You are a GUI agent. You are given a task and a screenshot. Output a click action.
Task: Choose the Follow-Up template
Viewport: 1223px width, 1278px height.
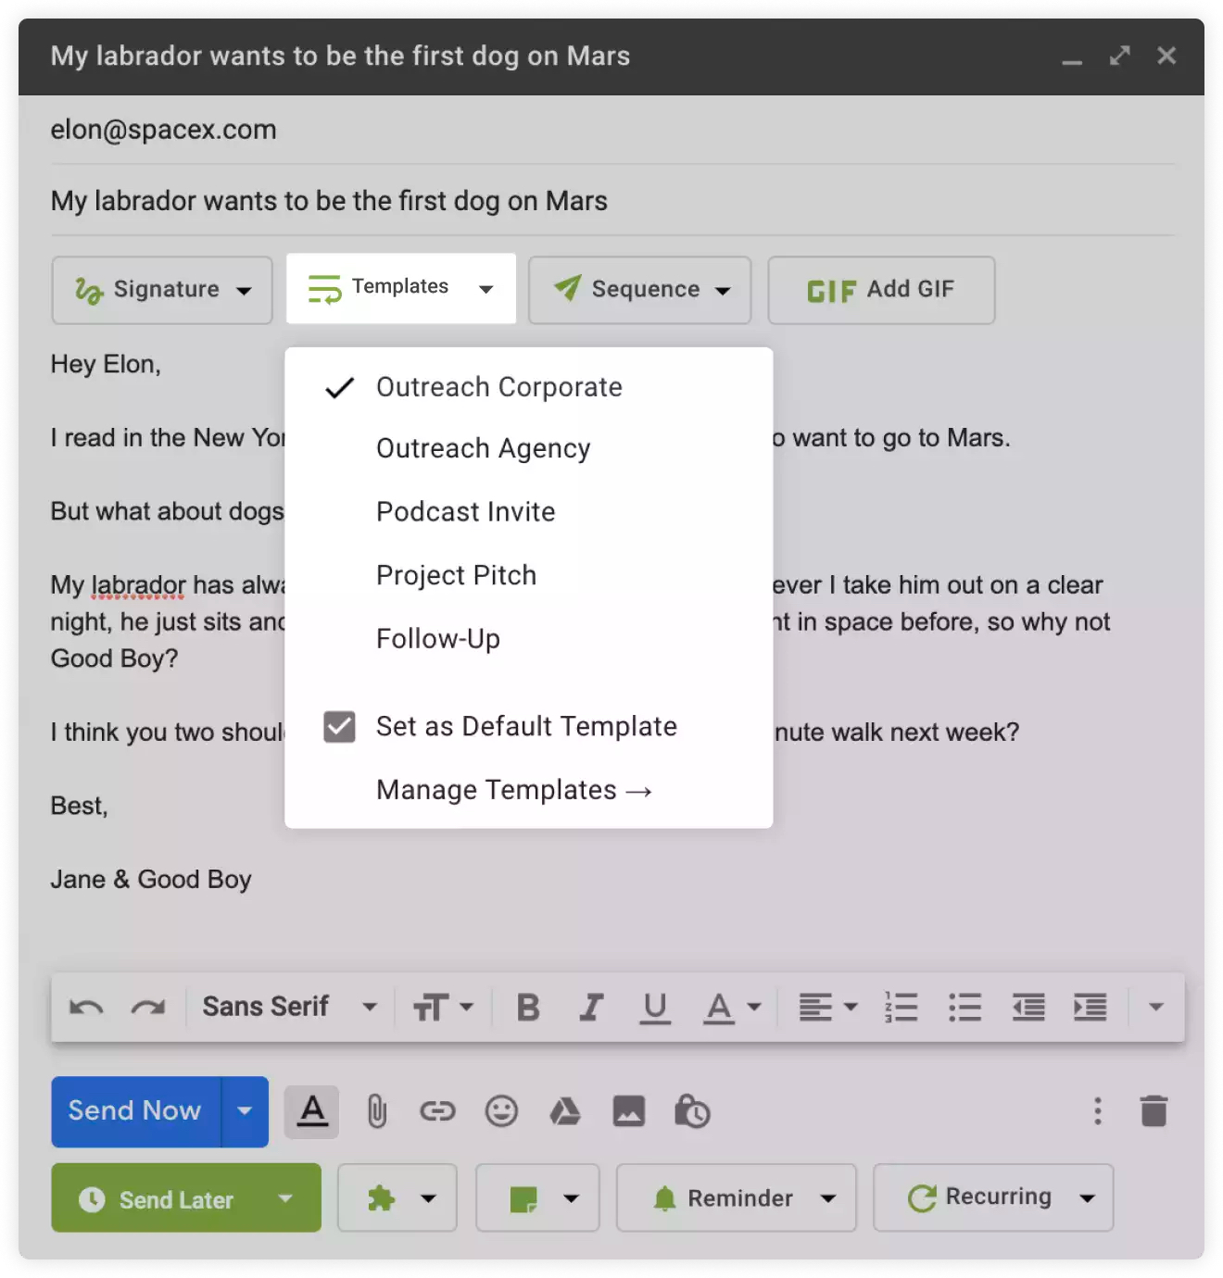tap(437, 639)
